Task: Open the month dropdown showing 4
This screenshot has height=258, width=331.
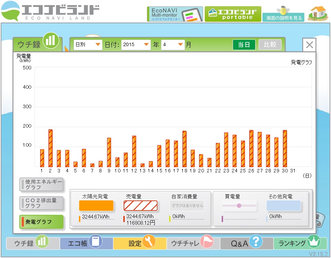Action: pyautogui.click(x=173, y=45)
